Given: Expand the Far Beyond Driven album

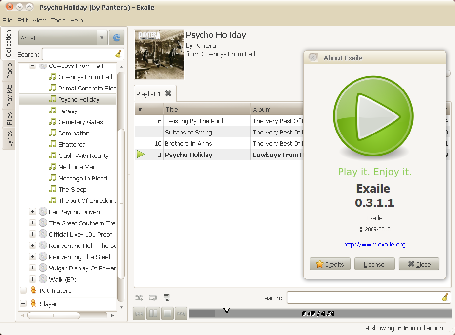Looking at the screenshot, I should click(x=33, y=212).
